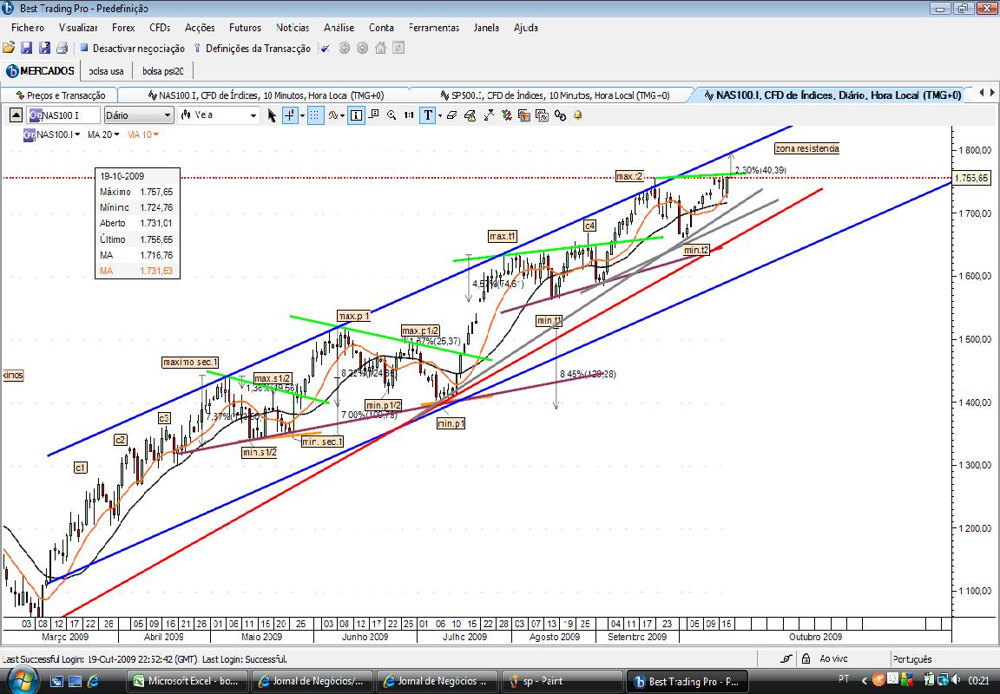This screenshot has height=694, width=1000.
Task: Click the data window icon after info button
Action: click(x=374, y=115)
